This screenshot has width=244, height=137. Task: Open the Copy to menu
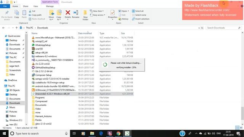tap(59, 15)
